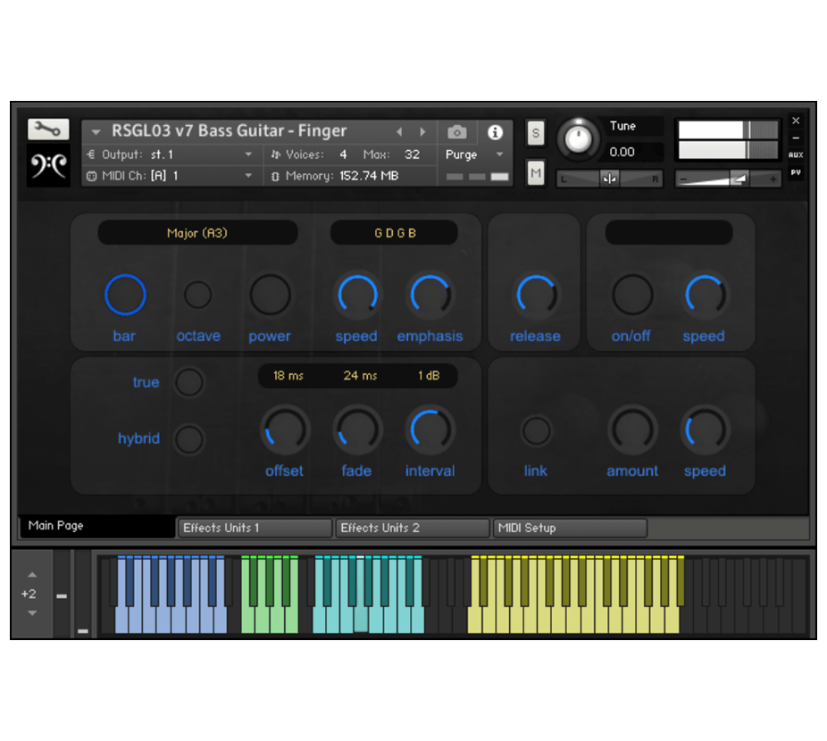Click the bass clef instrument logo
Image resolution: width=827 pixels, height=741 pixels.
coord(48,165)
